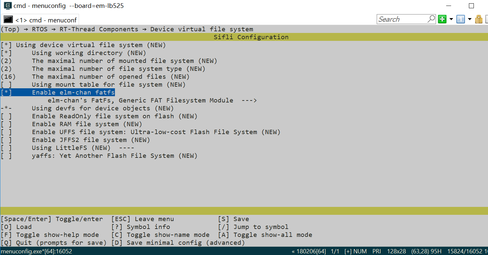Toggle Using LittleFS checkbox

click(6, 148)
